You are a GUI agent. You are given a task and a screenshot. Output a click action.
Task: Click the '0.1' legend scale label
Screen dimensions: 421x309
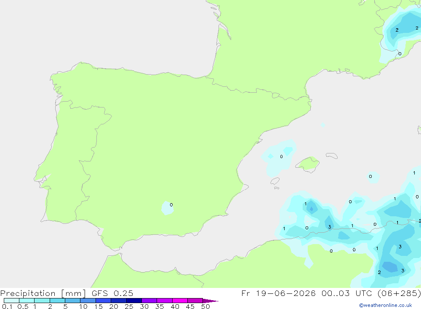[x=7, y=306]
